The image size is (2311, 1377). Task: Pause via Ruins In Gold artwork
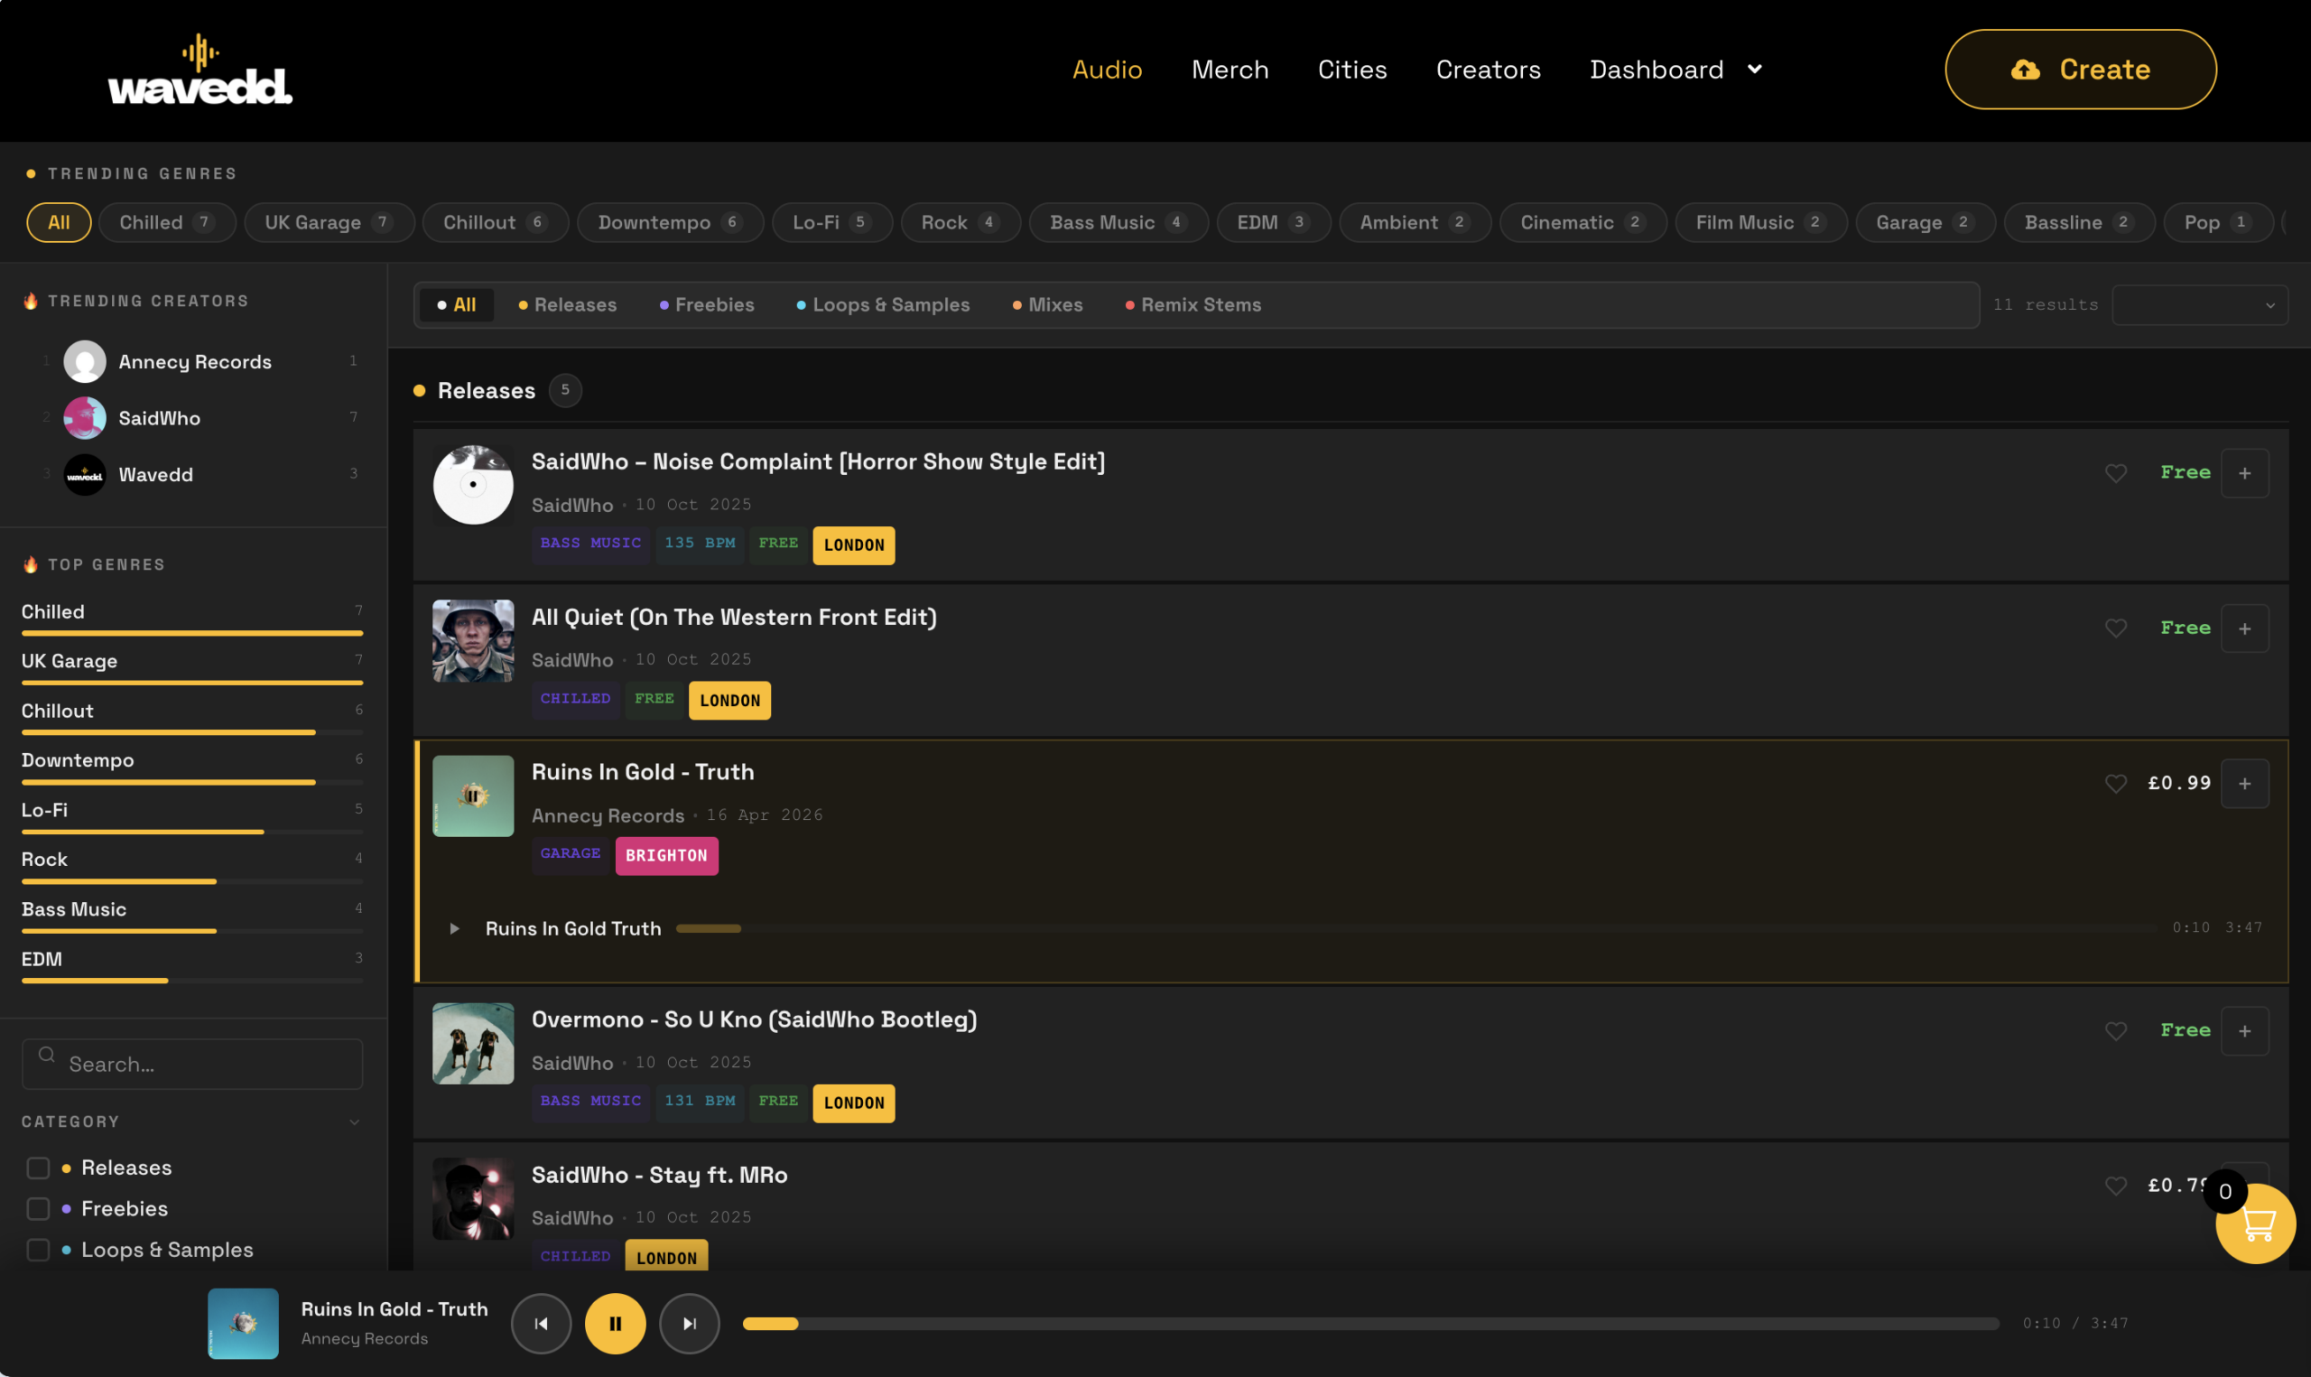pos(473,795)
